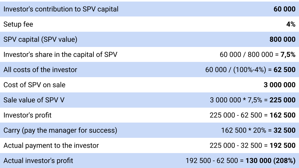Image resolution: width=299 pixels, height=168 pixels.
Task: Select the 130 000 (208%) actual profit cell
Action: point(240,161)
